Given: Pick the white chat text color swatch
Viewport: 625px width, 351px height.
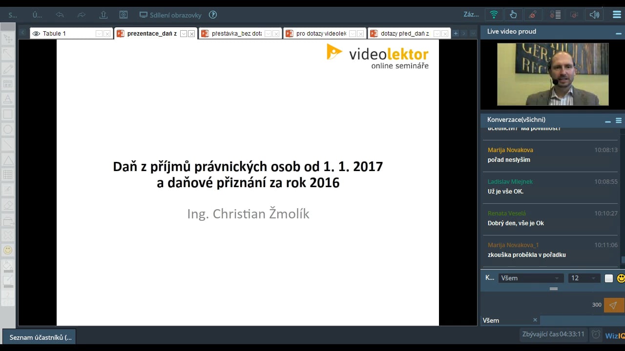Looking at the screenshot, I should (x=608, y=278).
